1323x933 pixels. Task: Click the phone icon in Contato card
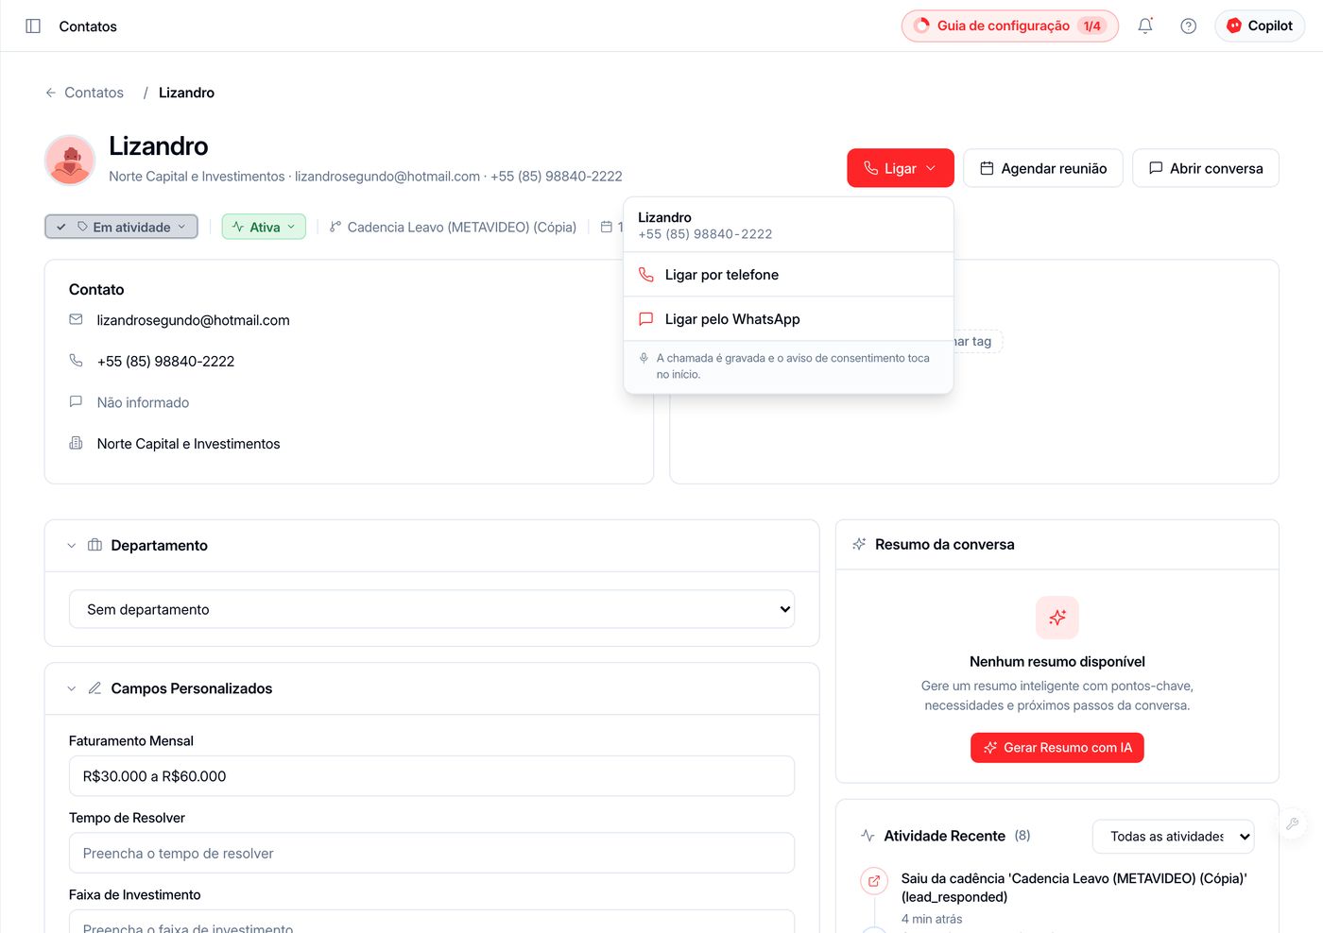(76, 361)
